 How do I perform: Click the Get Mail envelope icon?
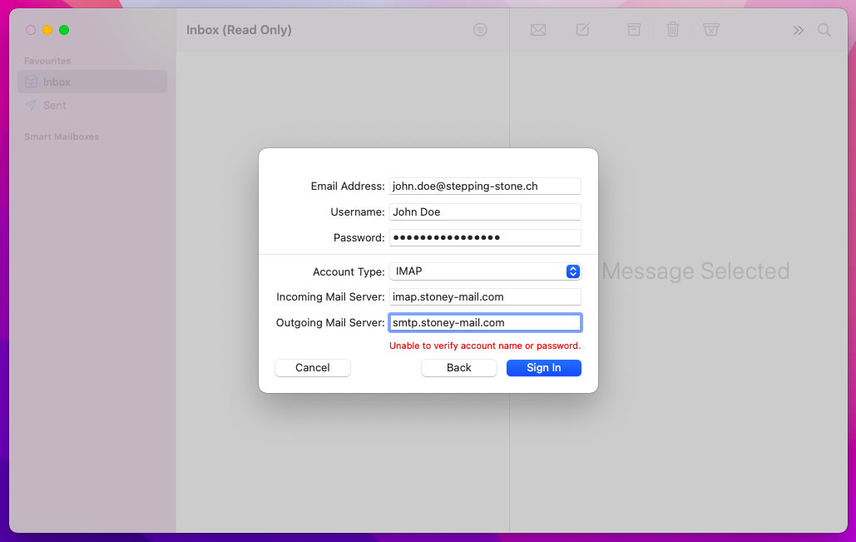[x=538, y=30]
